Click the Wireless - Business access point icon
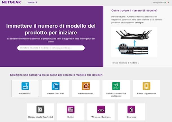This screenshot has width=172, height=122. point(101,109)
